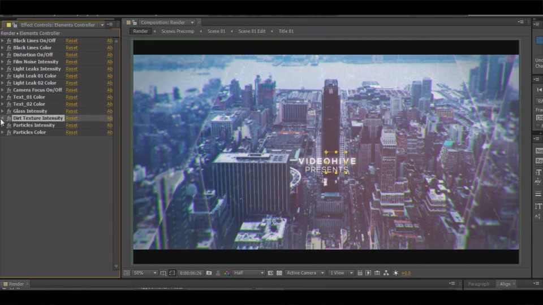Open the Comp Flowchart icon
Screen dimensions: 543x305
(x=386, y=273)
